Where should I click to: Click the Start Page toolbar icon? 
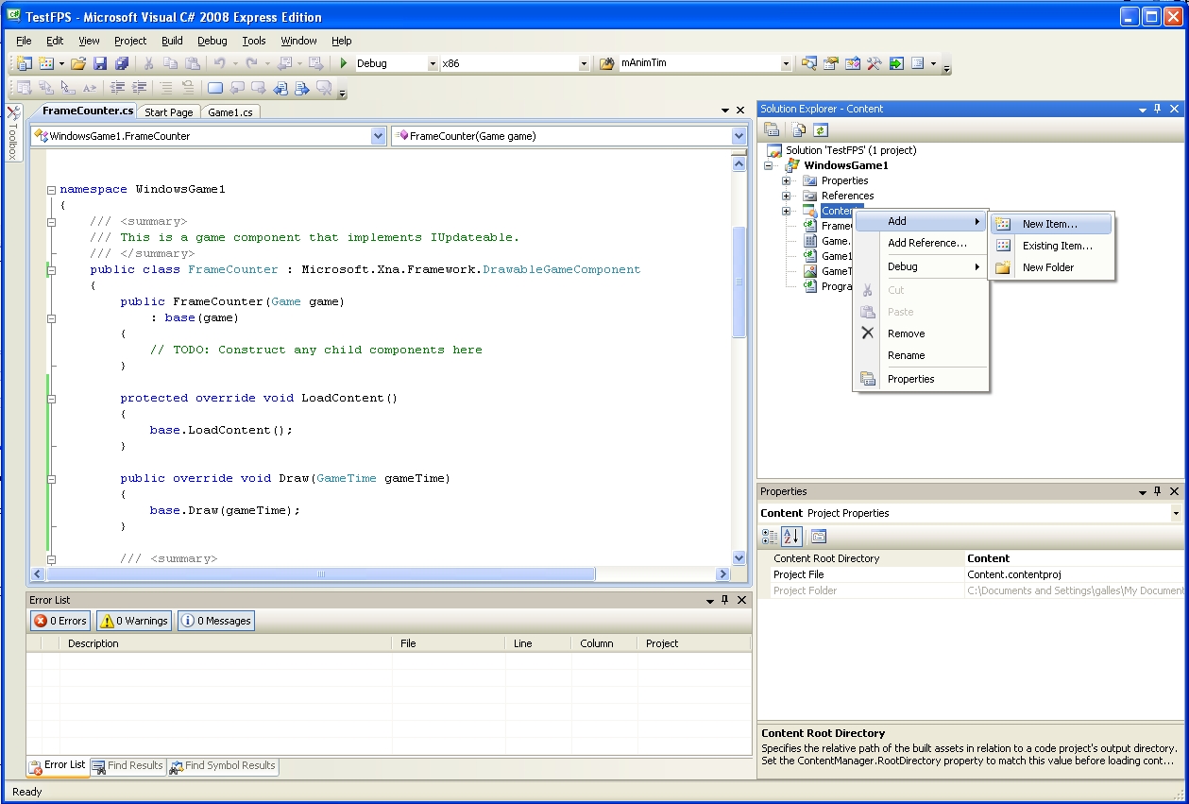(x=896, y=63)
